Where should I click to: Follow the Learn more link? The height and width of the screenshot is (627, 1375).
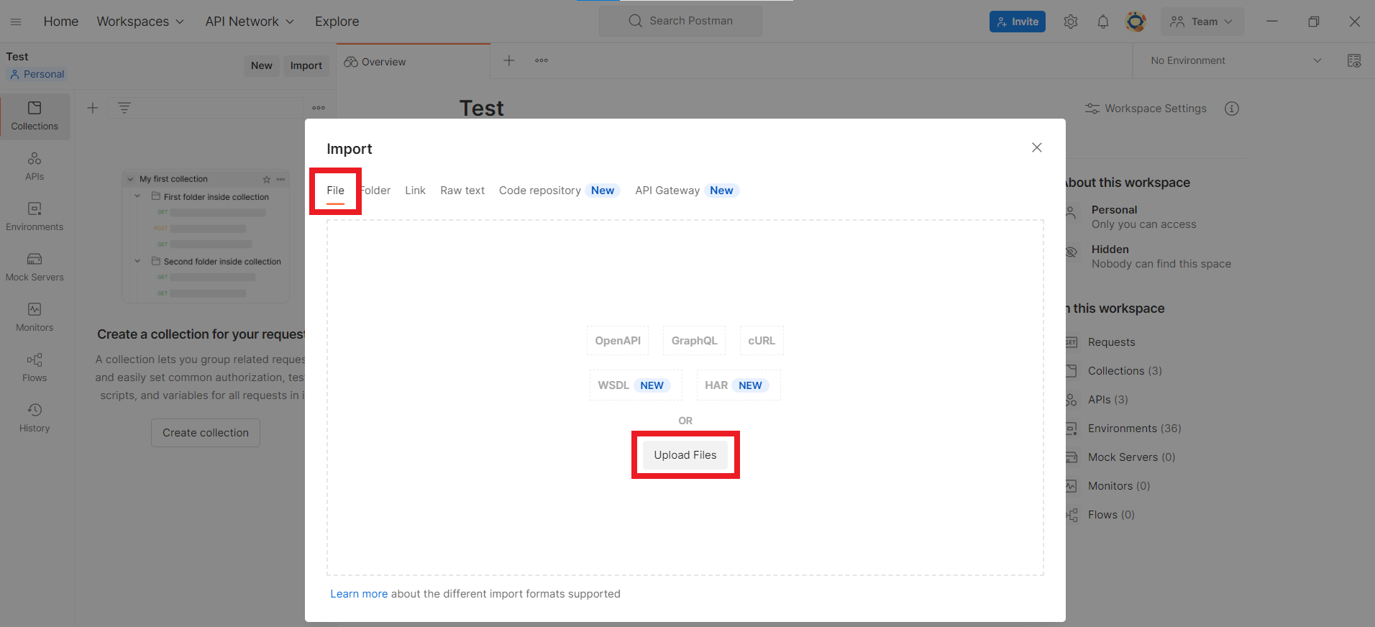359,594
